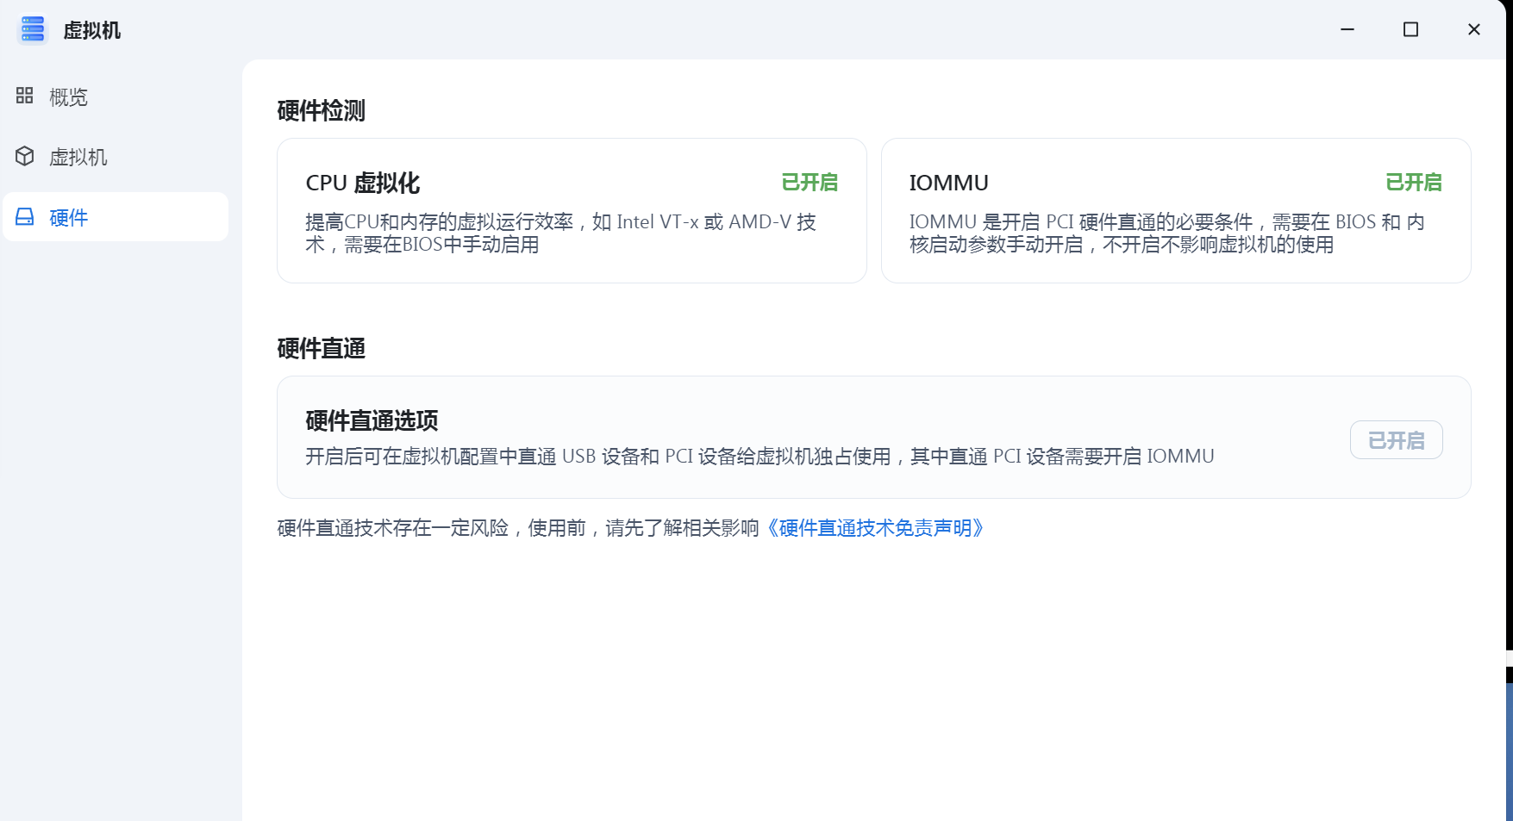This screenshot has width=1513, height=821.
Task: Click the 硬件直通 section heading
Action: tap(322, 348)
